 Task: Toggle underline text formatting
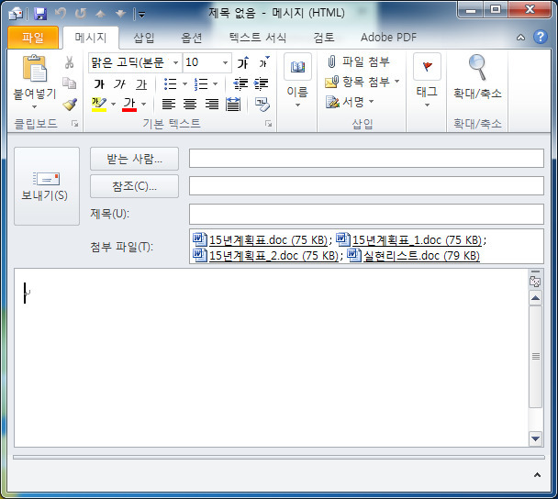141,84
